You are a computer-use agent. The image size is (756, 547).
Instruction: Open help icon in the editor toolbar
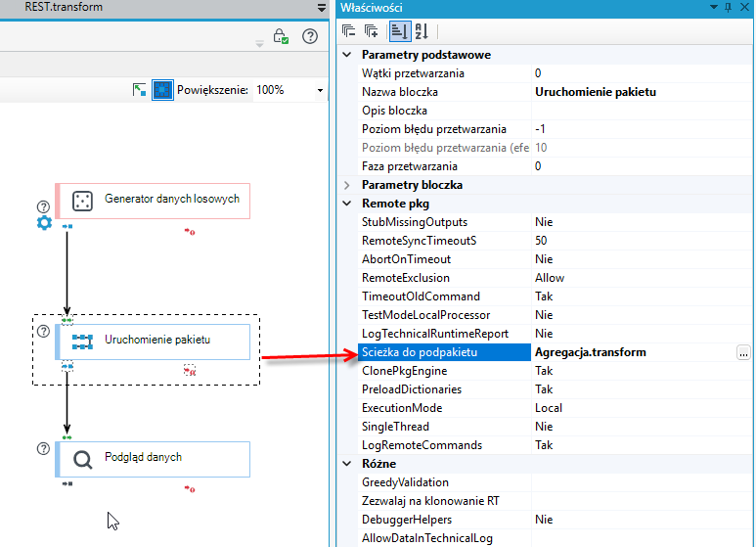310,36
